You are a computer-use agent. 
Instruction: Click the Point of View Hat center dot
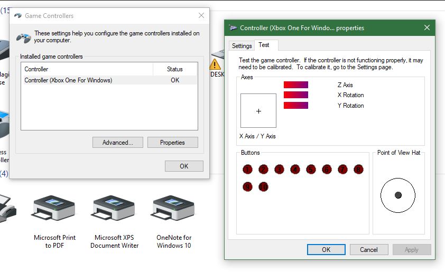click(398, 195)
